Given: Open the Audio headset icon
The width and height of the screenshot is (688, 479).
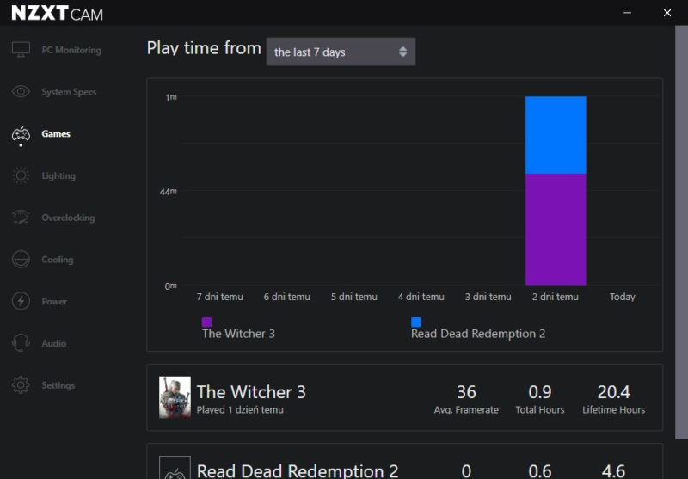Looking at the screenshot, I should (21, 343).
